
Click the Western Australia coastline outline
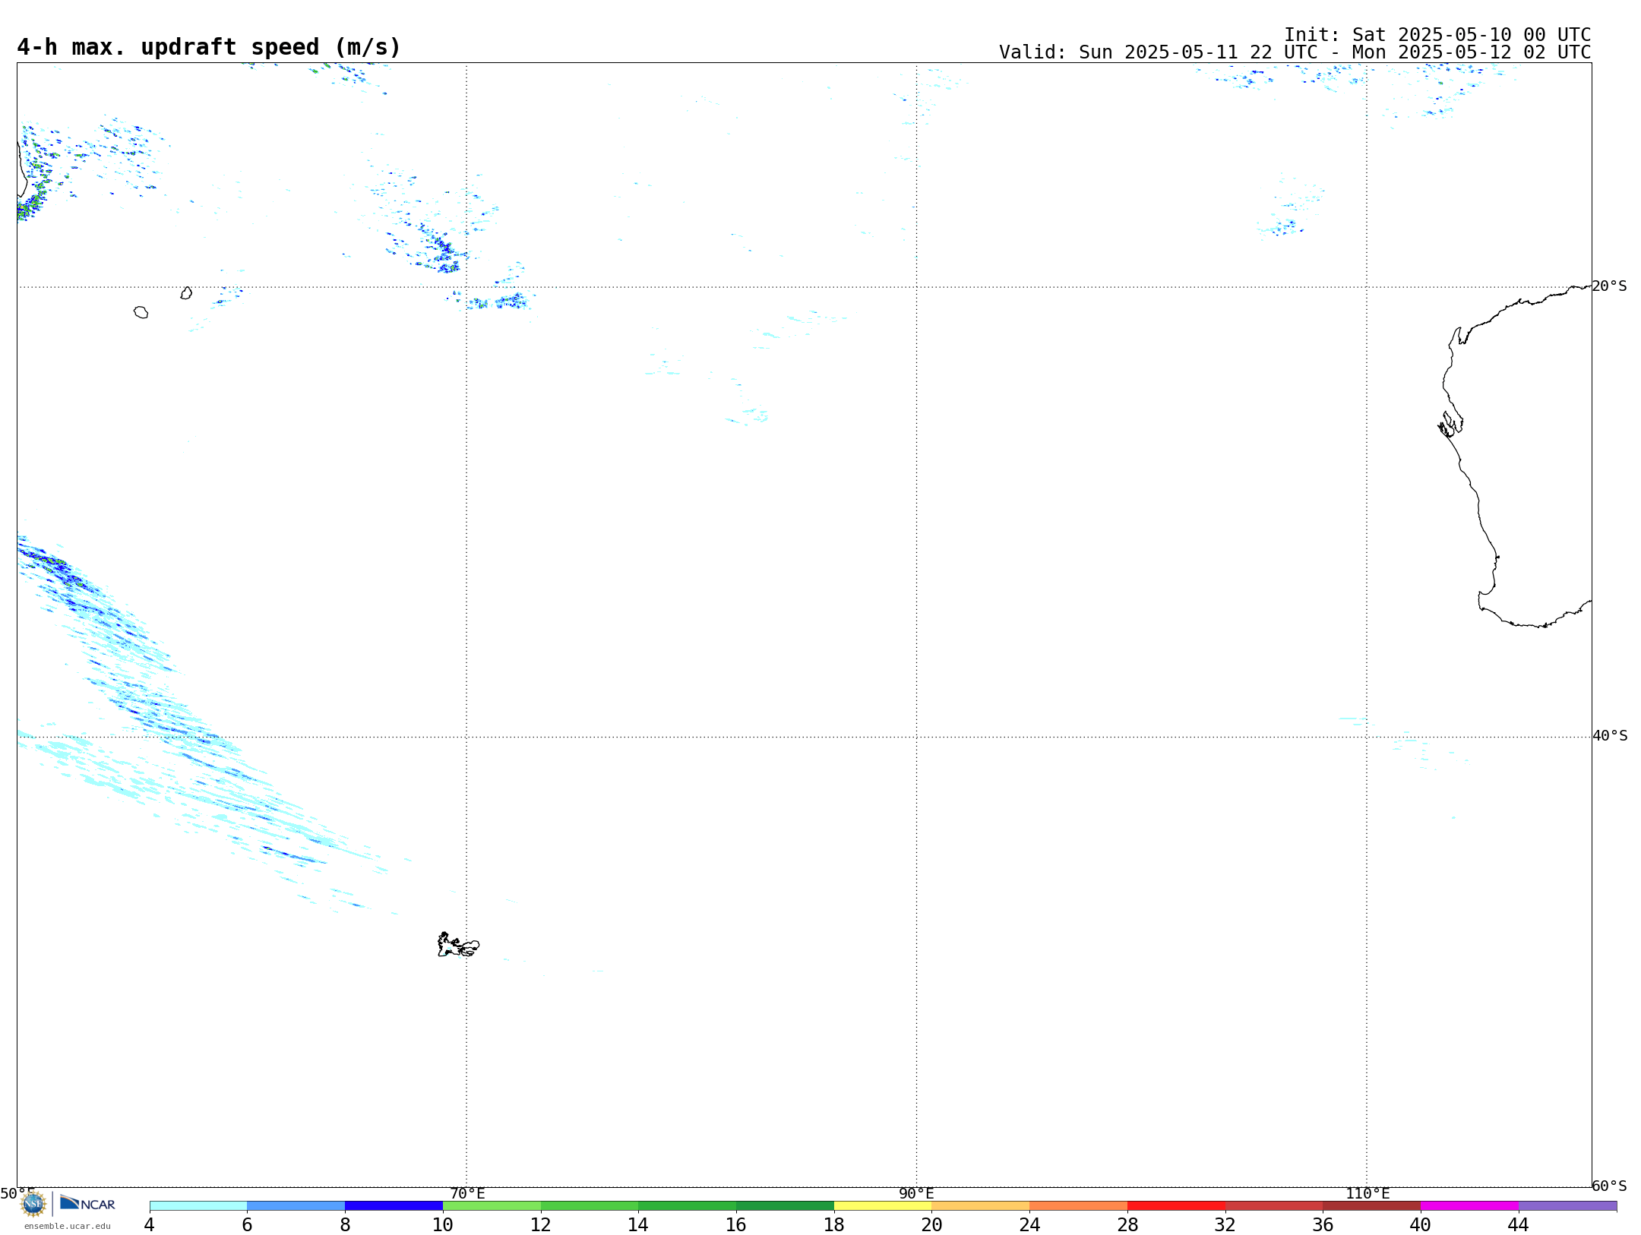[1516, 456]
